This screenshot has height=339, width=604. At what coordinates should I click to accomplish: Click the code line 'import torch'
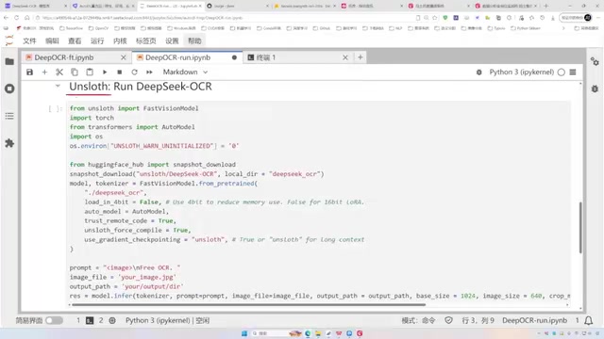pos(92,118)
